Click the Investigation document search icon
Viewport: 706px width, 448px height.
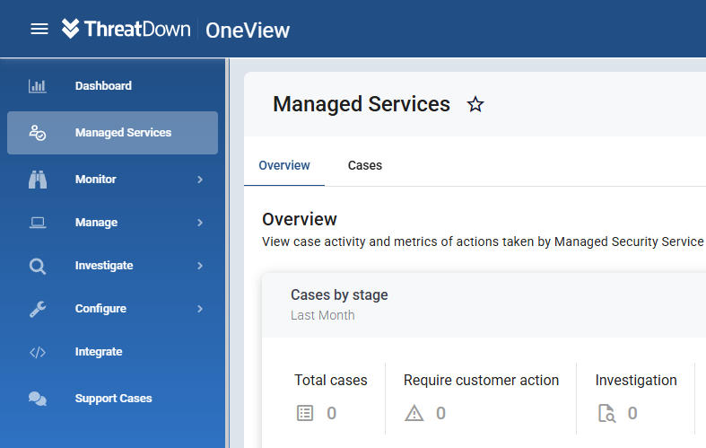606,413
